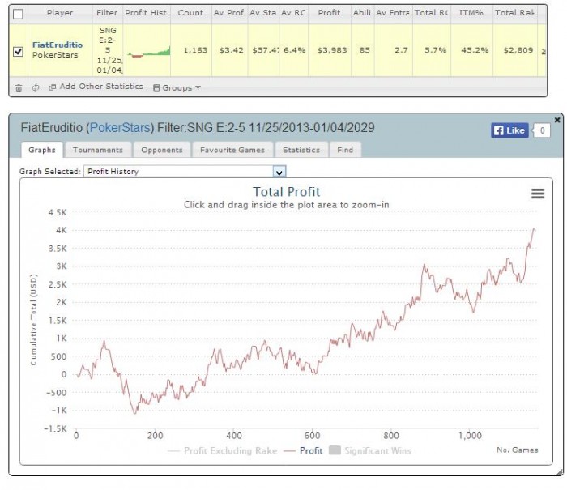The height and width of the screenshot is (490, 567).
Task: Switch to the Graphs tab
Action: click(42, 150)
